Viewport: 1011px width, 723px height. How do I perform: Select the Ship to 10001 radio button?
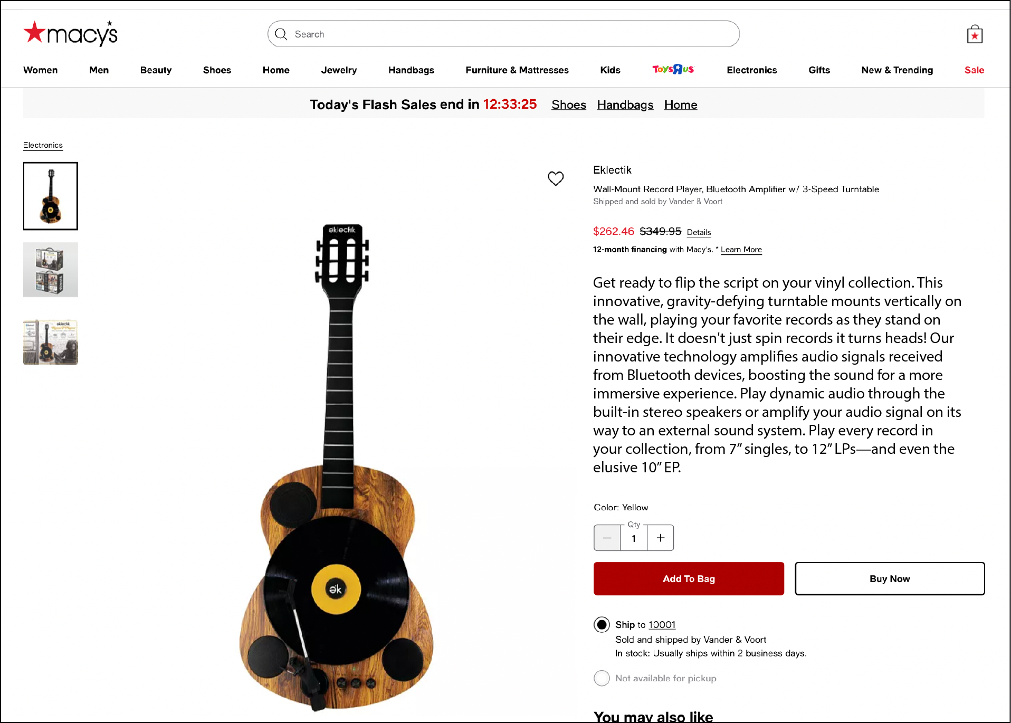tap(602, 624)
